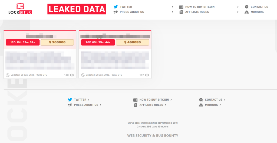Expand chevron beside How To Buy Bitcoin header

[x=238, y=7]
